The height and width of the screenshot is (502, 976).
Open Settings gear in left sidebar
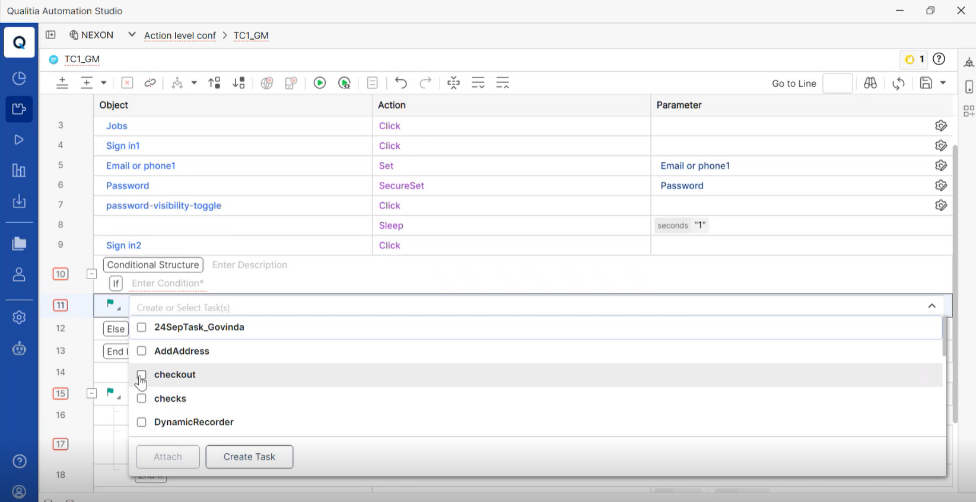click(x=19, y=317)
